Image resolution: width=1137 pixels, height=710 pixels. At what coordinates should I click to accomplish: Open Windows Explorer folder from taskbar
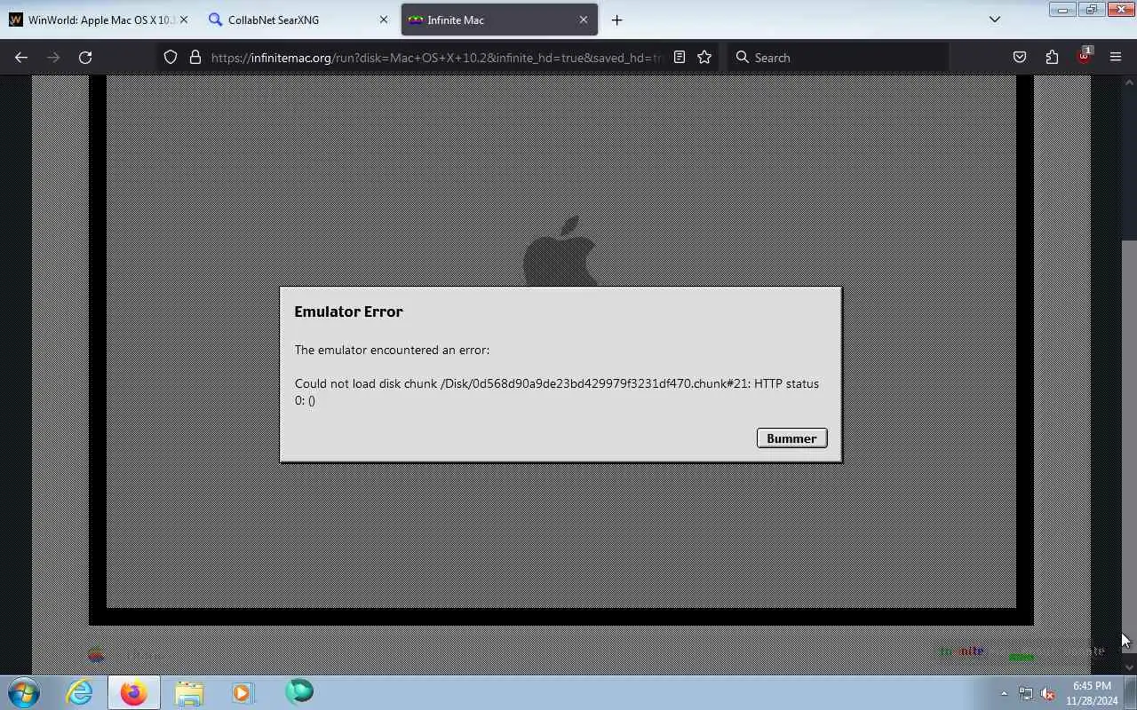click(189, 692)
